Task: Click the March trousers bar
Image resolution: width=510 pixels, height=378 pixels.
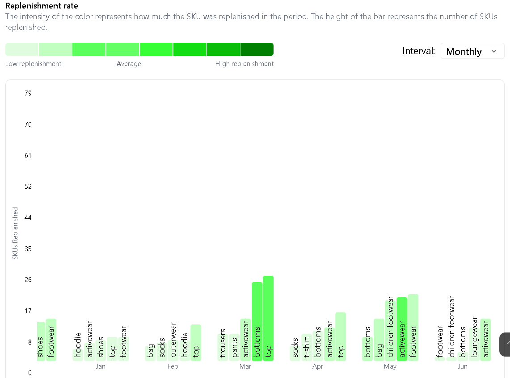Action: pyautogui.click(x=223, y=347)
